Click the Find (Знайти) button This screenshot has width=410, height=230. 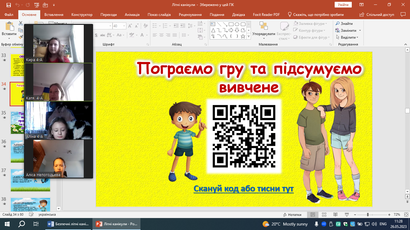(344, 24)
